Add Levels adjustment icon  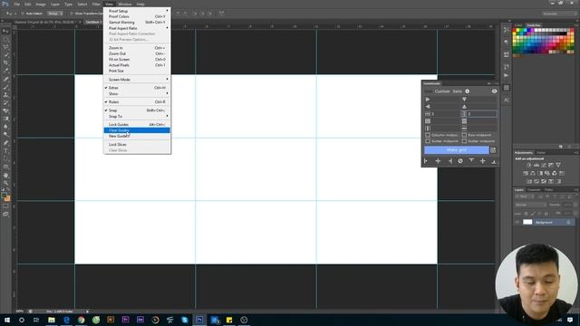[x=536, y=165]
